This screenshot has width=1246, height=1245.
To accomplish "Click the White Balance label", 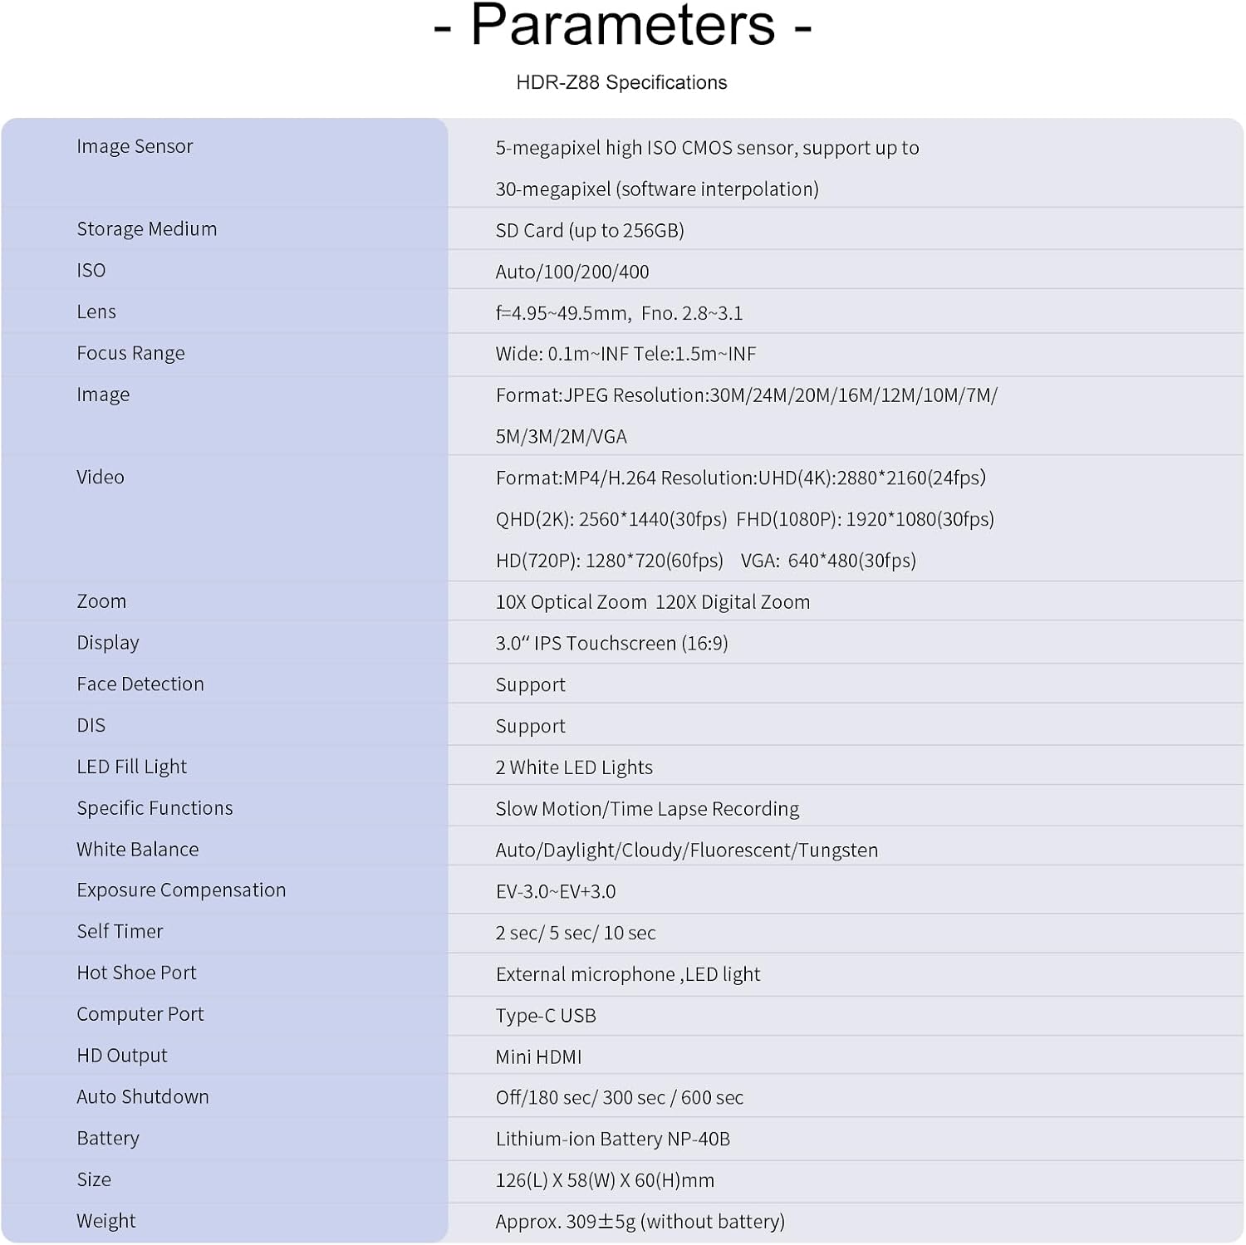I will (x=138, y=849).
